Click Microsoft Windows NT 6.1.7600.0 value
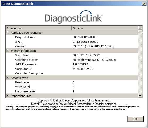 pos(94,60)
